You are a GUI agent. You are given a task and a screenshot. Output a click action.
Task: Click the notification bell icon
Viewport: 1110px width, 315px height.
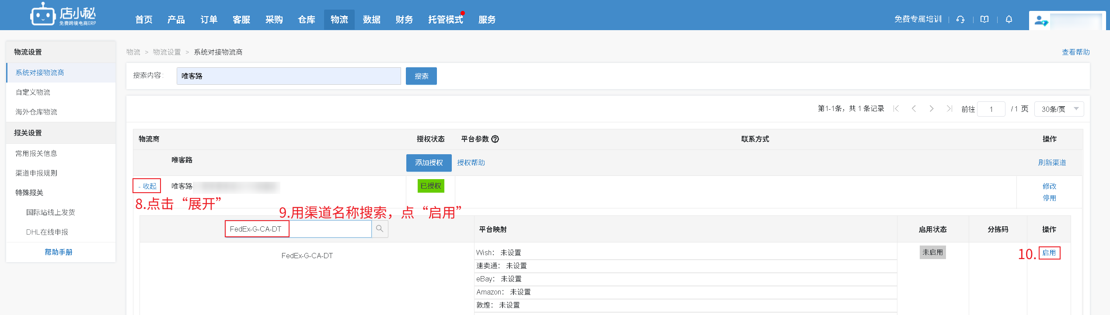pyautogui.click(x=1009, y=19)
